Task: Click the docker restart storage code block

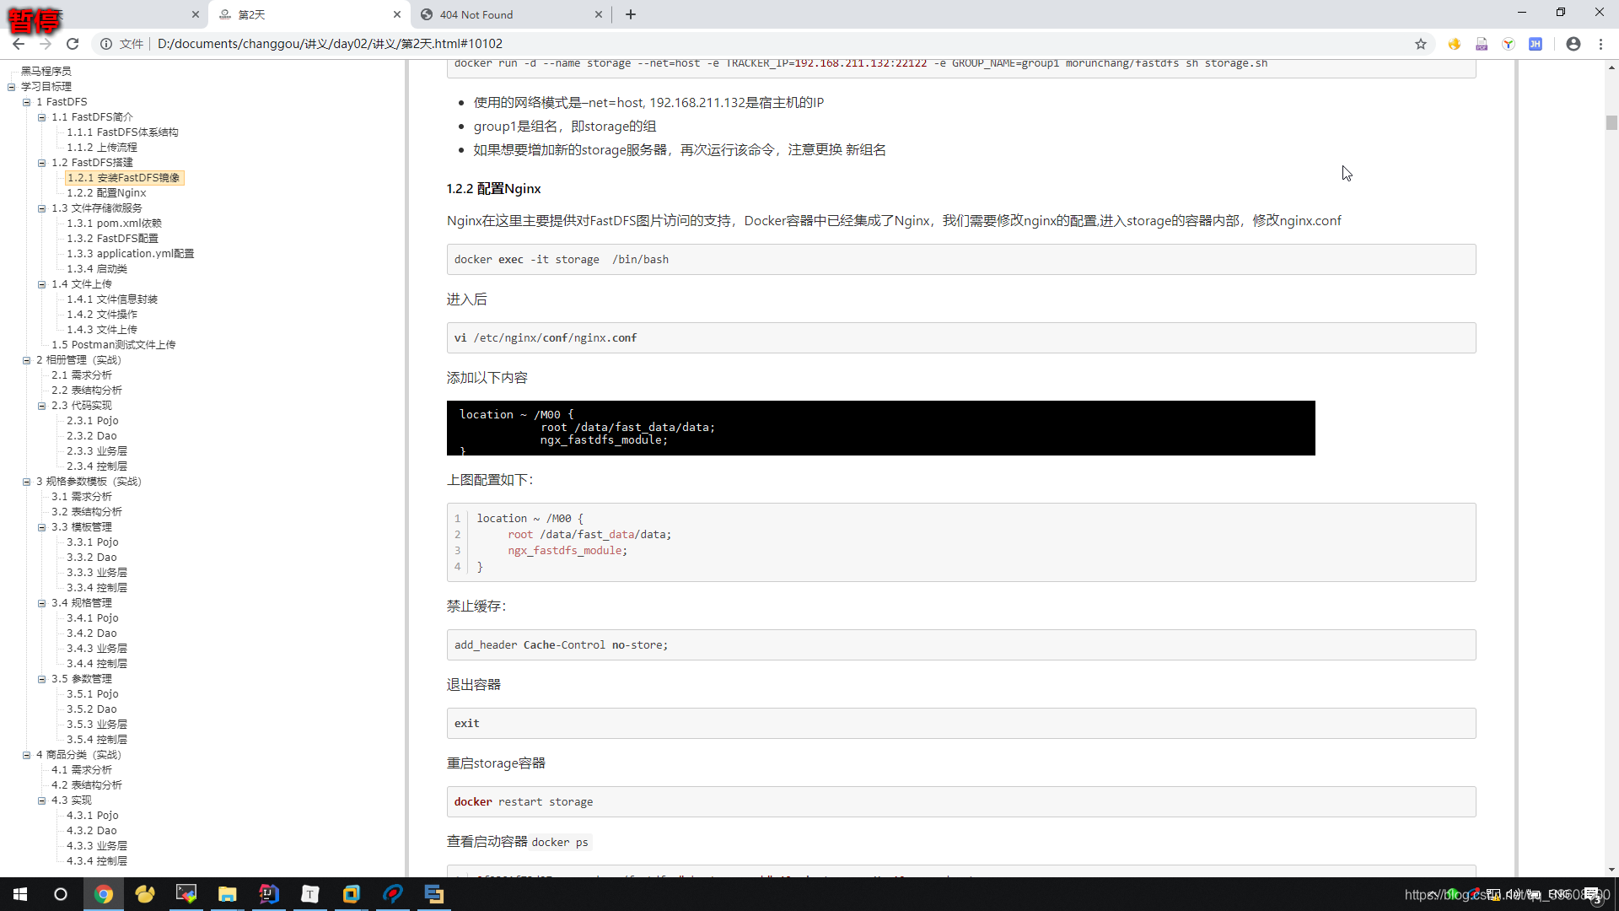Action: (961, 802)
